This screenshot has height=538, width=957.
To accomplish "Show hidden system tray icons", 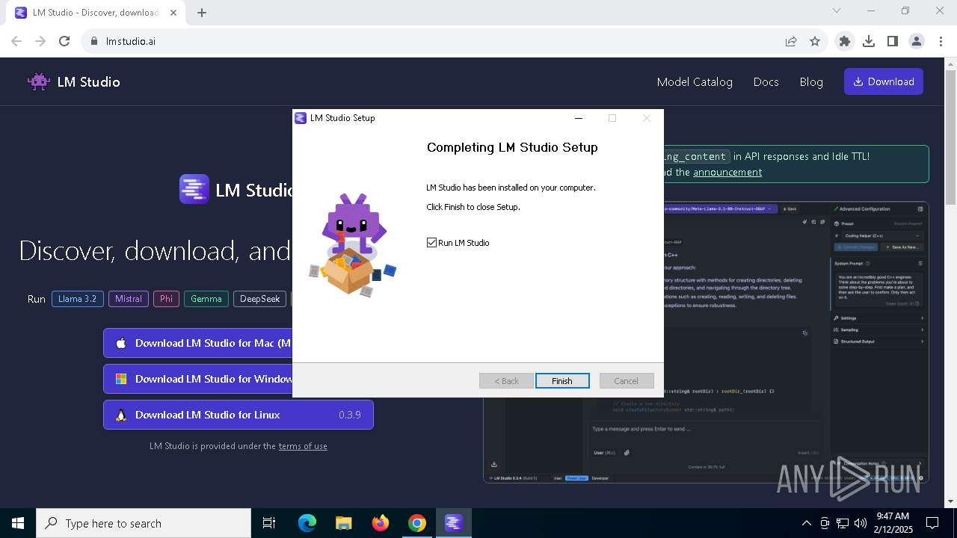I will point(806,523).
